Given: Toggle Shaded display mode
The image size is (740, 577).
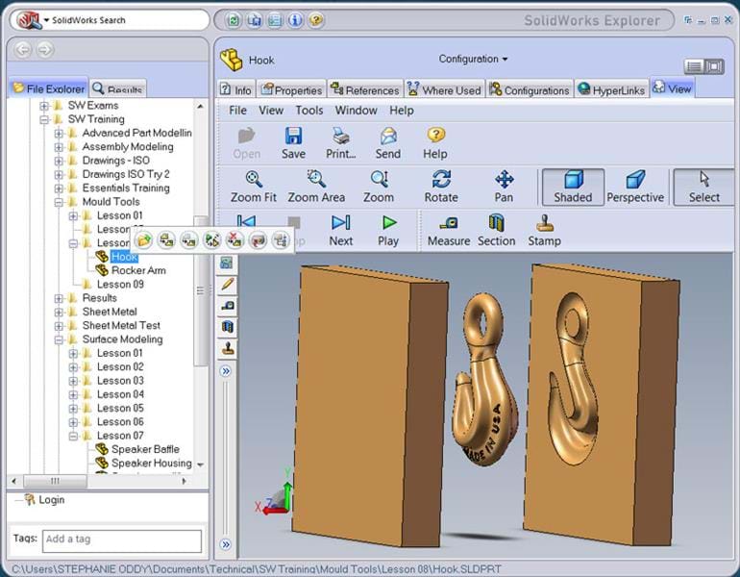Looking at the screenshot, I should click(573, 186).
